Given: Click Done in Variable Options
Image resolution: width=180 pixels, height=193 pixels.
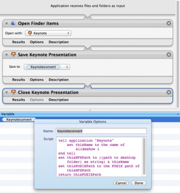Looking at the screenshot, I should [x=139, y=183].
